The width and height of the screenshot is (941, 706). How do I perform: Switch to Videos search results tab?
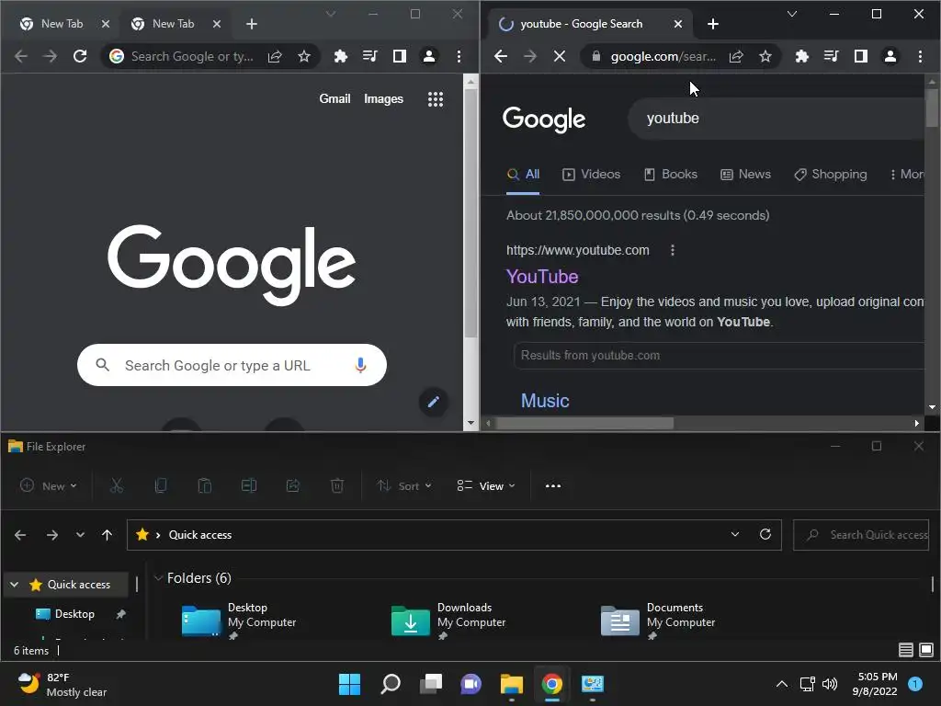point(591,174)
